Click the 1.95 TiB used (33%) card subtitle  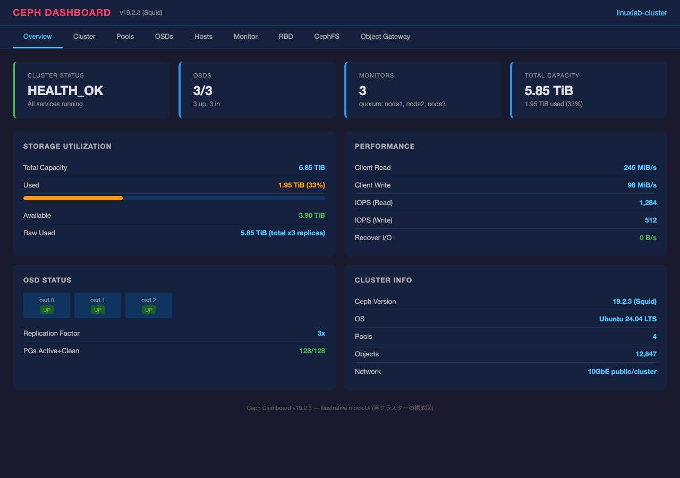point(554,104)
